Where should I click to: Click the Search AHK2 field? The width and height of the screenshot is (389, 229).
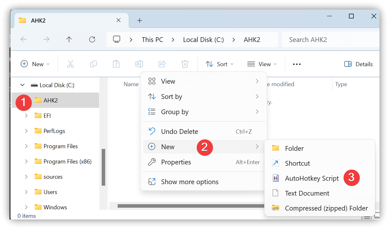[331, 40]
